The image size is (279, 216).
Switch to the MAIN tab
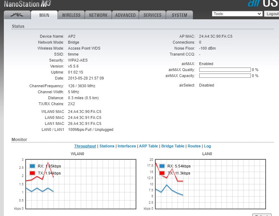44,15
